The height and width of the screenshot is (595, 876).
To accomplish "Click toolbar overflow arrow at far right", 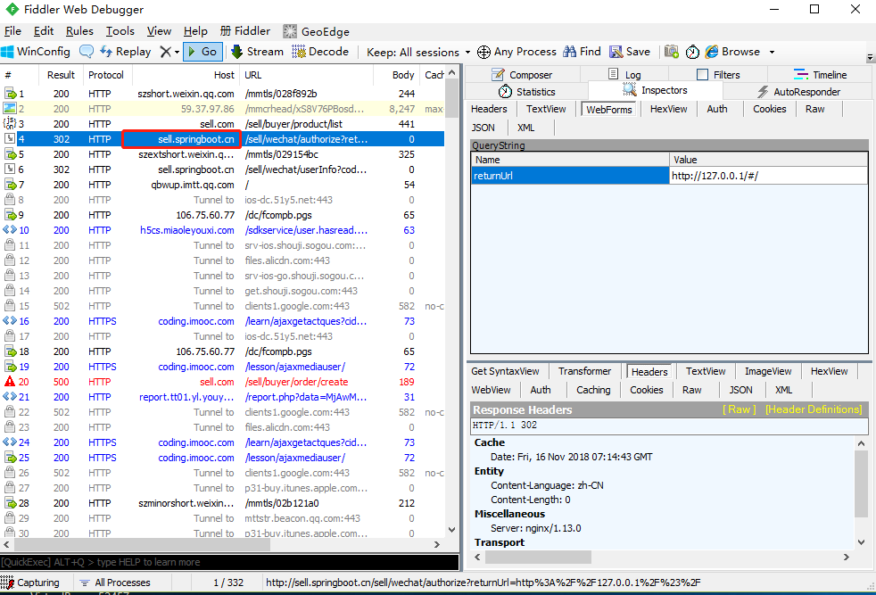I will click(x=870, y=57).
